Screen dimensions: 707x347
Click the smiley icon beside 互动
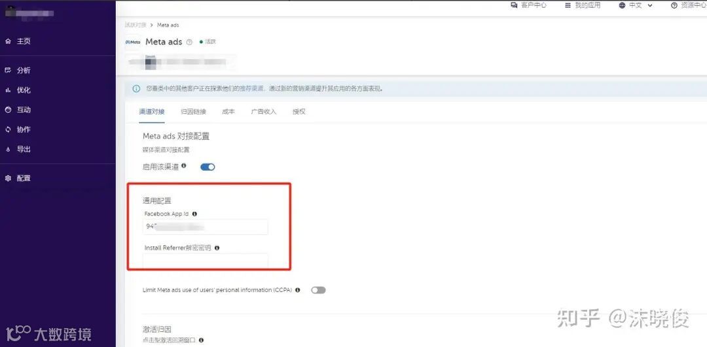[x=8, y=110]
